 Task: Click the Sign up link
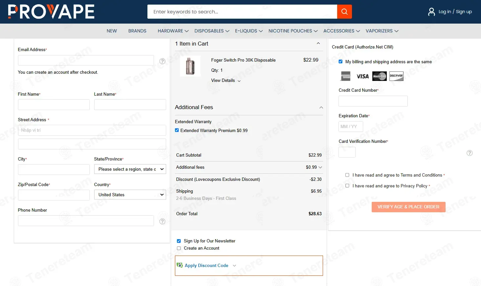tap(464, 12)
